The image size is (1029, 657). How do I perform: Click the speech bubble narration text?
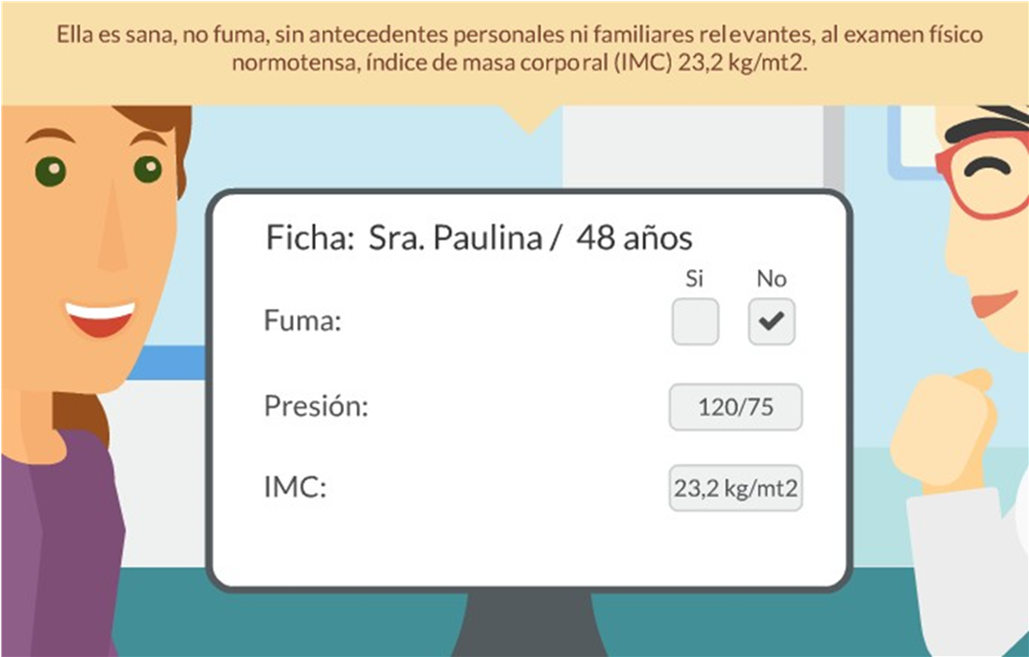tap(519, 48)
